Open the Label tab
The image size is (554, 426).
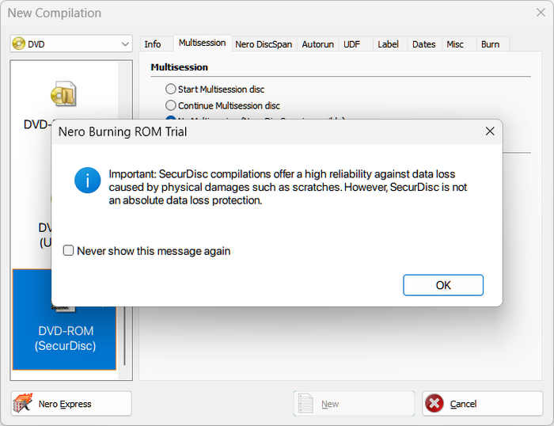pos(388,44)
